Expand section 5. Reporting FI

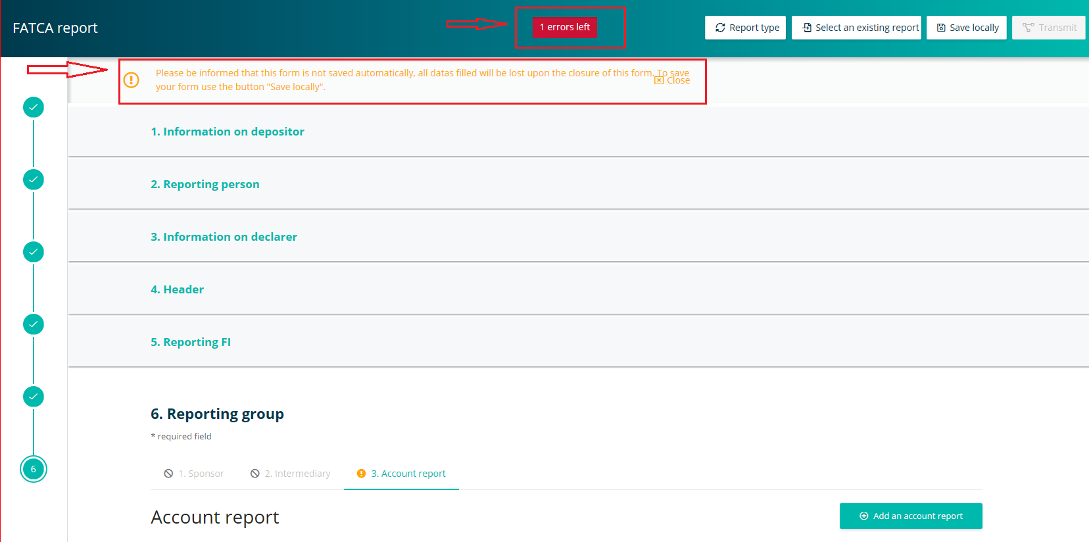(x=191, y=342)
